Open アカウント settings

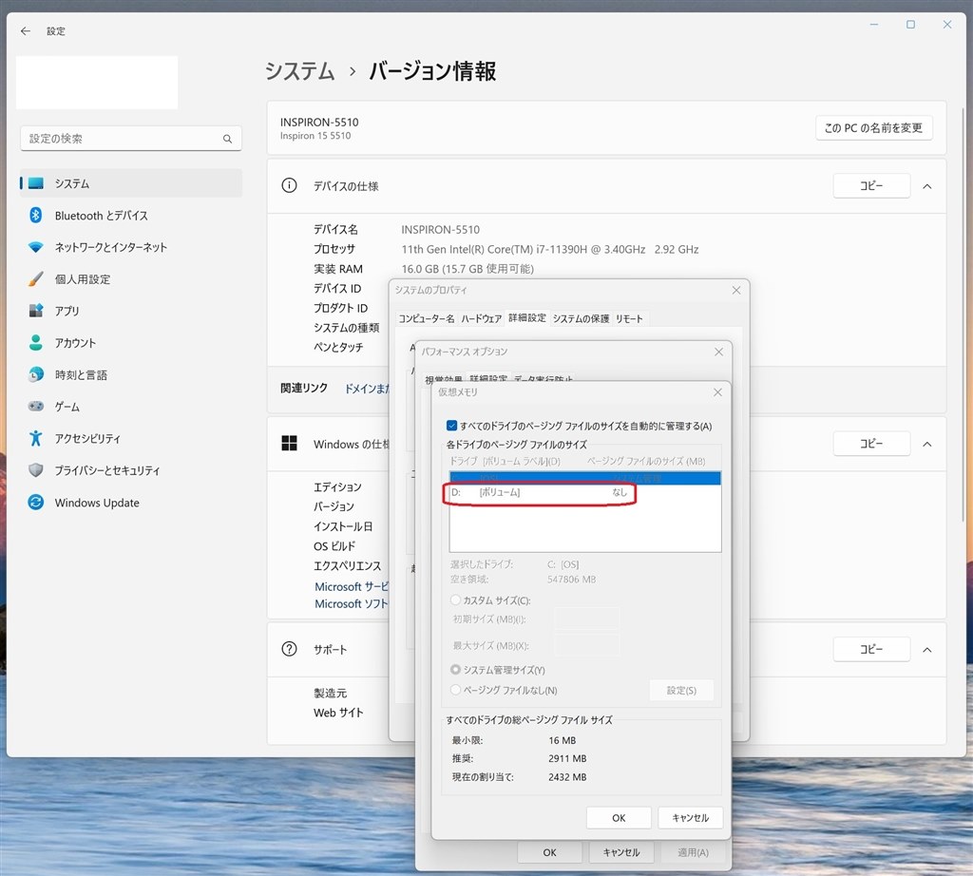click(x=130, y=342)
